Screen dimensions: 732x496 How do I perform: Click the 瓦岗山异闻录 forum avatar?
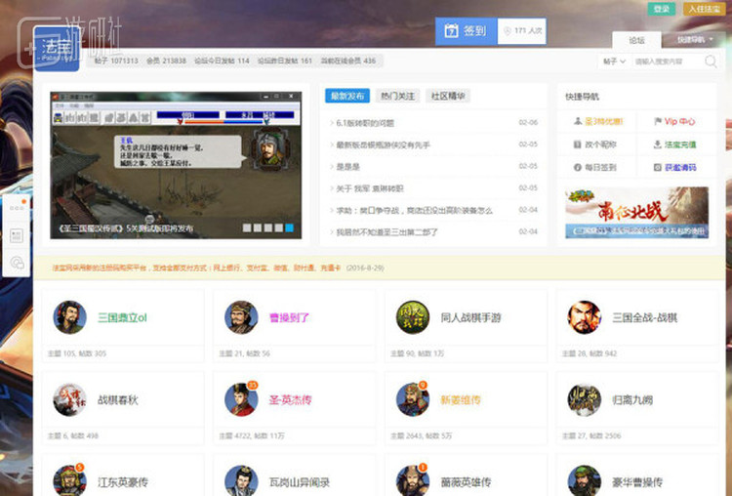[241, 481]
